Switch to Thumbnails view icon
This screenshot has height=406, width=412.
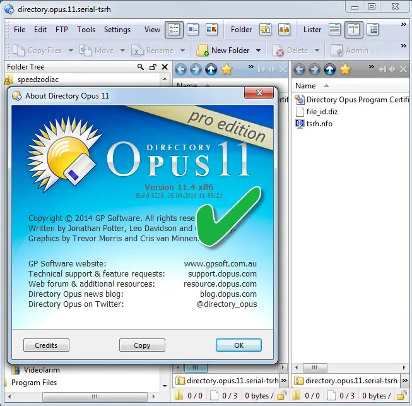(212, 30)
